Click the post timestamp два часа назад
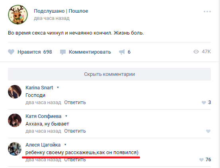 pyautogui.click(x=52, y=18)
